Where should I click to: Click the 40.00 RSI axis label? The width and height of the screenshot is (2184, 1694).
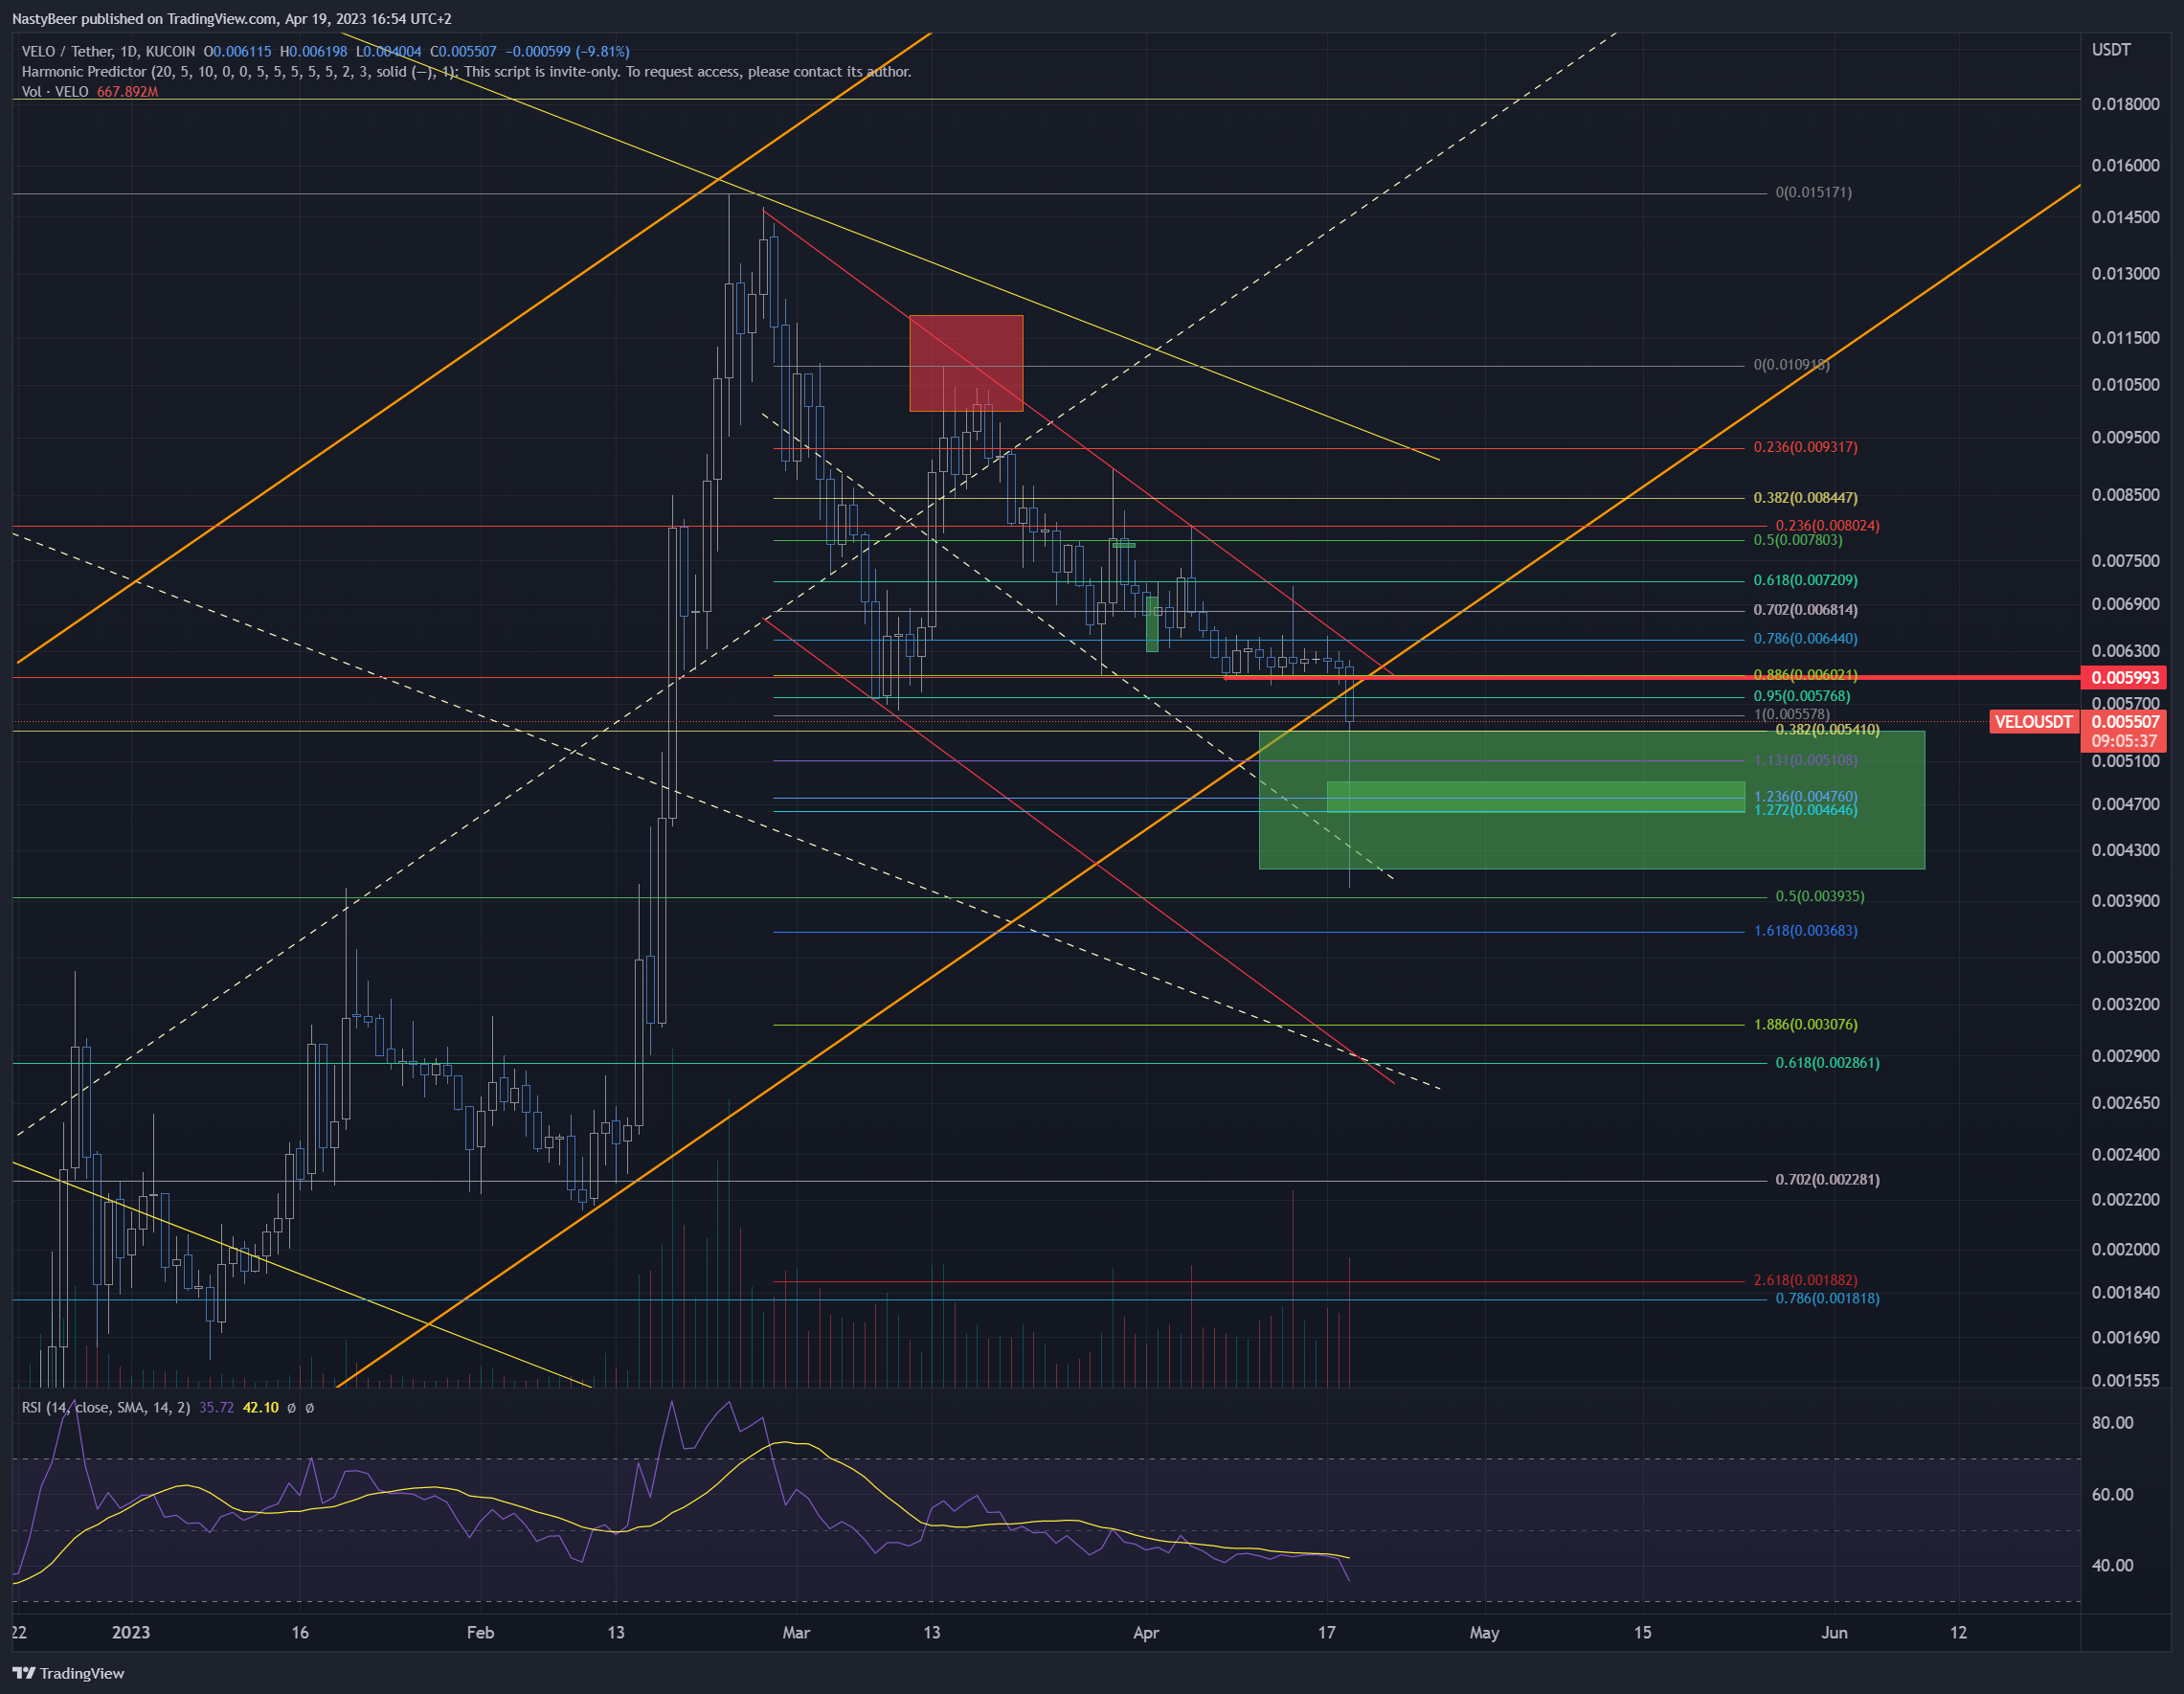pyautogui.click(x=2112, y=1566)
